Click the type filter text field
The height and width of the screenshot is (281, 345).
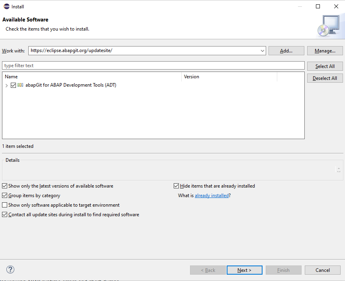(x=153, y=66)
